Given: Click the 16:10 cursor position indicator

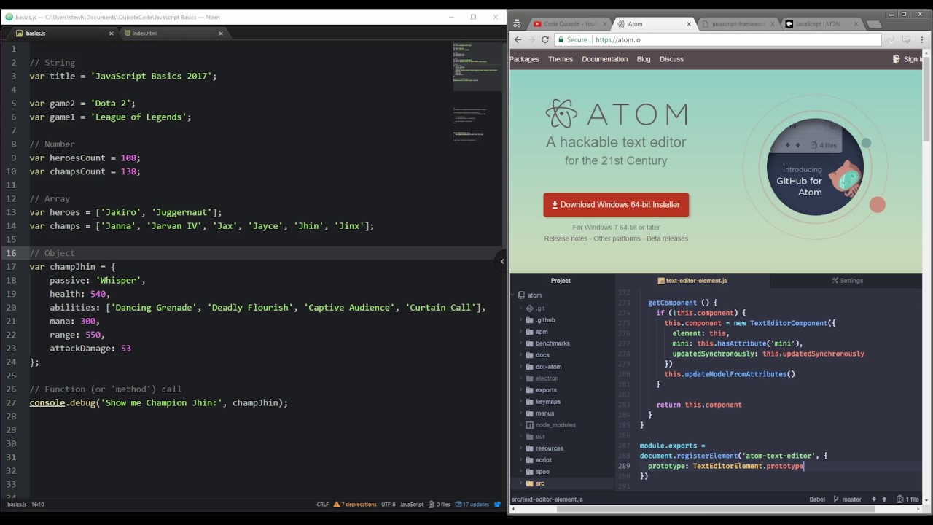Looking at the screenshot, I should 37,505.
